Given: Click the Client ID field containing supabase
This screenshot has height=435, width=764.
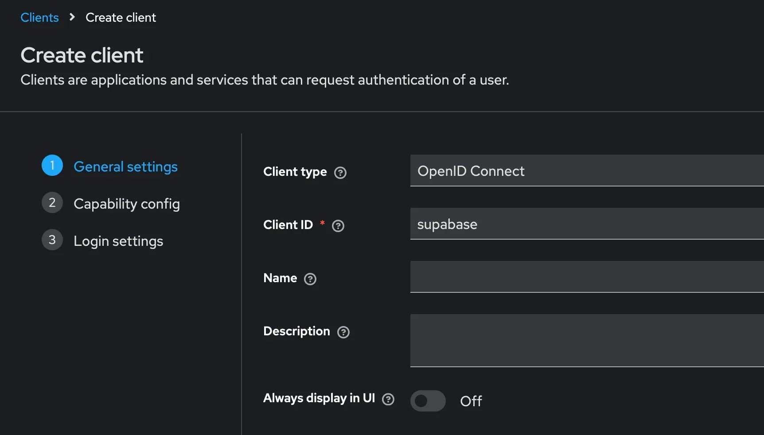Looking at the screenshot, I should point(587,224).
